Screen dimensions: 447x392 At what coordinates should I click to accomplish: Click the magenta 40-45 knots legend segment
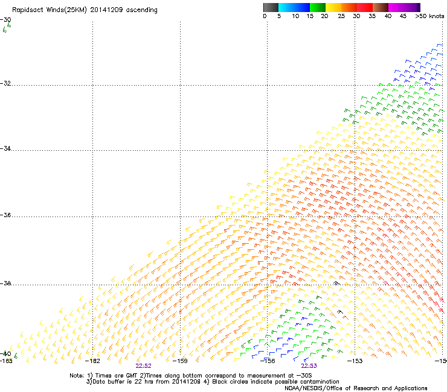tap(396, 7)
